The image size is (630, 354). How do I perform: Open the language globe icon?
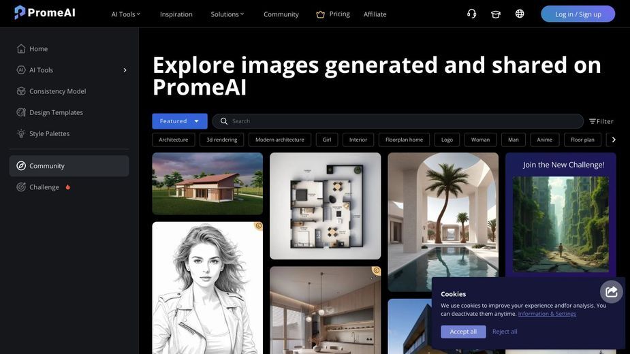[x=520, y=14]
